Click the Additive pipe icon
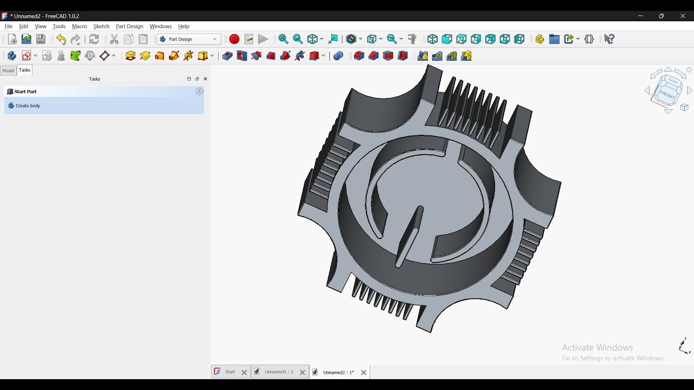The image size is (694, 390). coord(174,56)
